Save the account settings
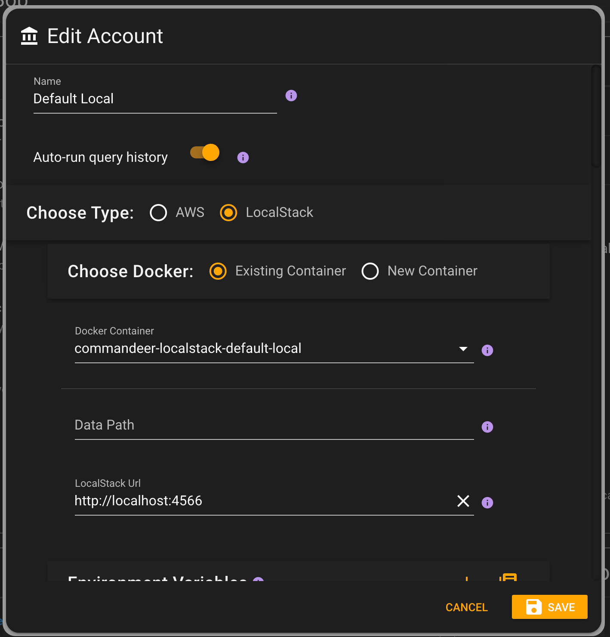610x637 pixels. [x=550, y=607]
